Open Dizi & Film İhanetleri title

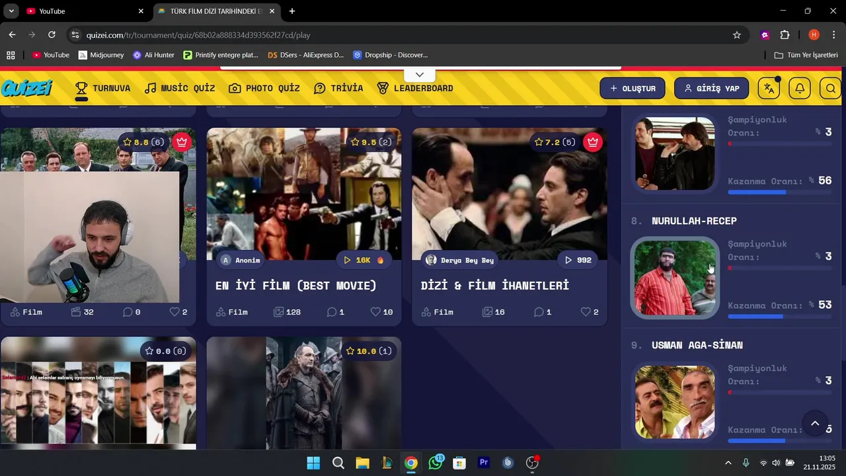point(495,286)
